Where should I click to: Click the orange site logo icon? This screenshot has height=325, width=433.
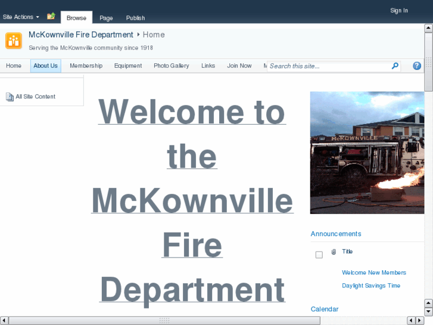(14, 41)
